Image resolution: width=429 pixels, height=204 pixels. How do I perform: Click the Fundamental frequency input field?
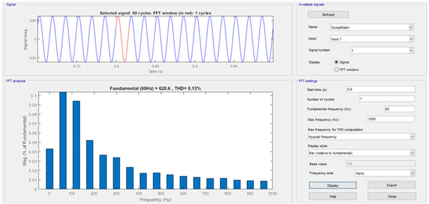[400, 109]
